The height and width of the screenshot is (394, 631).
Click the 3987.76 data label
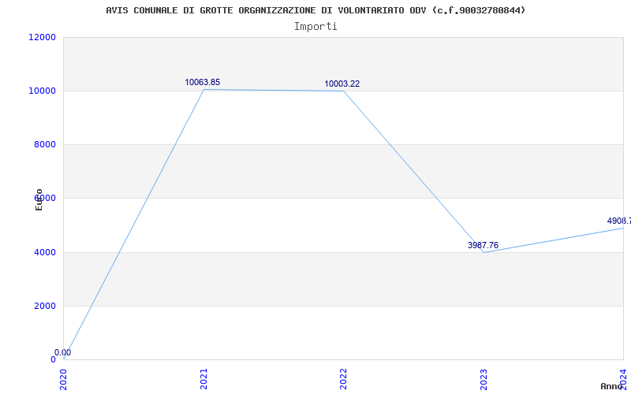pos(483,245)
